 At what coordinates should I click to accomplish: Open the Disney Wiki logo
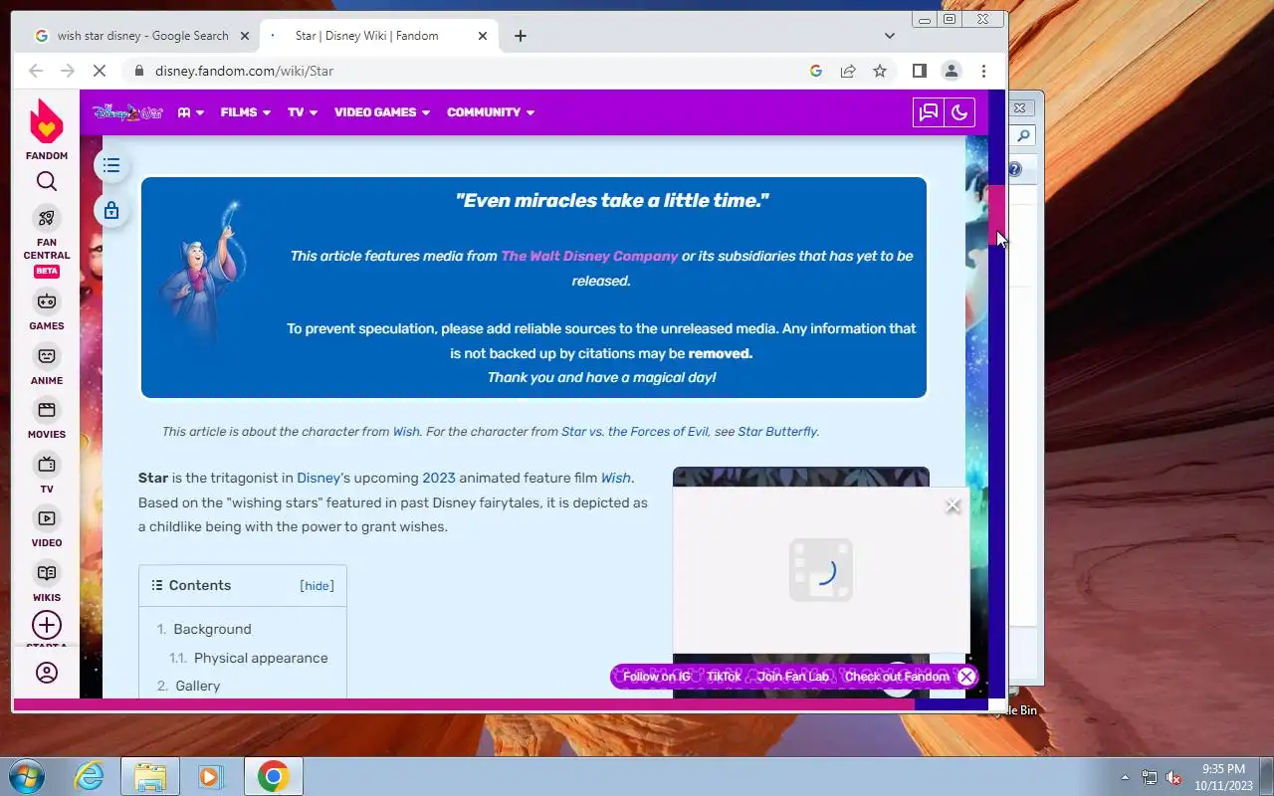pos(127,112)
